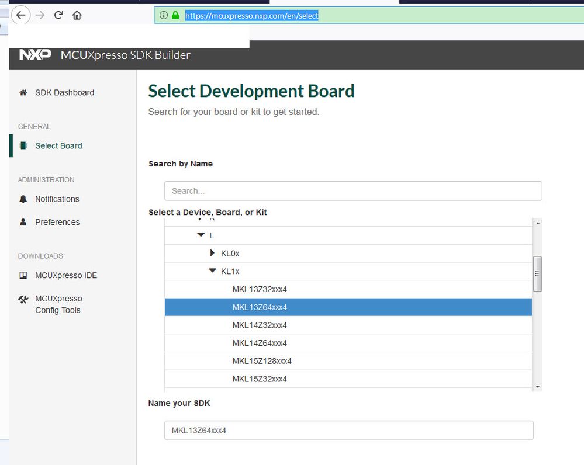Viewport: 584px width, 465px height.
Task: Click the MCUXpresso SDK Builder title
Action: click(126, 55)
